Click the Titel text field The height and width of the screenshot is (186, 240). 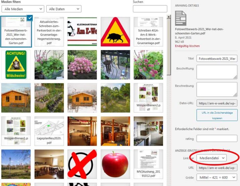[x=217, y=59]
